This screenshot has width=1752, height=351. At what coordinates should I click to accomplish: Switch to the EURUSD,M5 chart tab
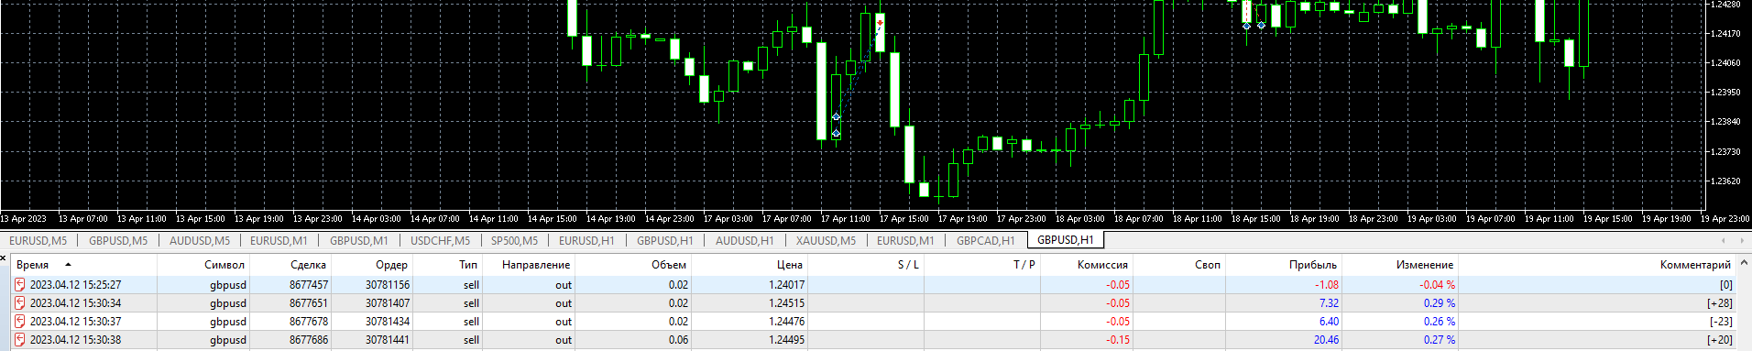tap(38, 241)
